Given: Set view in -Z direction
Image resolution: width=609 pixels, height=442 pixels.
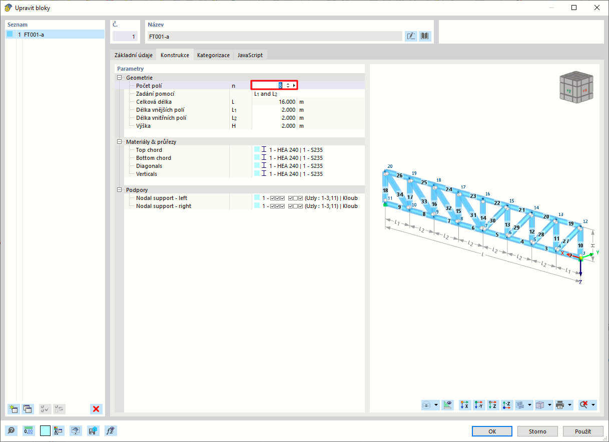Looking at the screenshot, I should tap(507, 404).
